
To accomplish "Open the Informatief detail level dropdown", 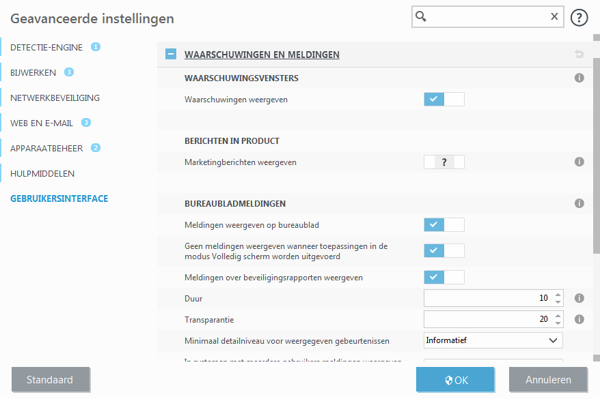I will tap(493, 340).
